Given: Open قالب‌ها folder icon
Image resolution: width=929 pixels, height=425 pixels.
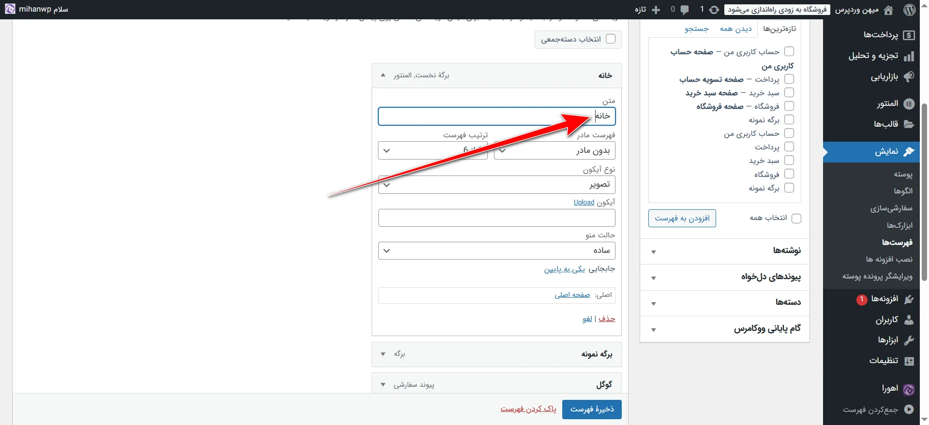Looking at the screenshot, I should [x=909, y=124].
